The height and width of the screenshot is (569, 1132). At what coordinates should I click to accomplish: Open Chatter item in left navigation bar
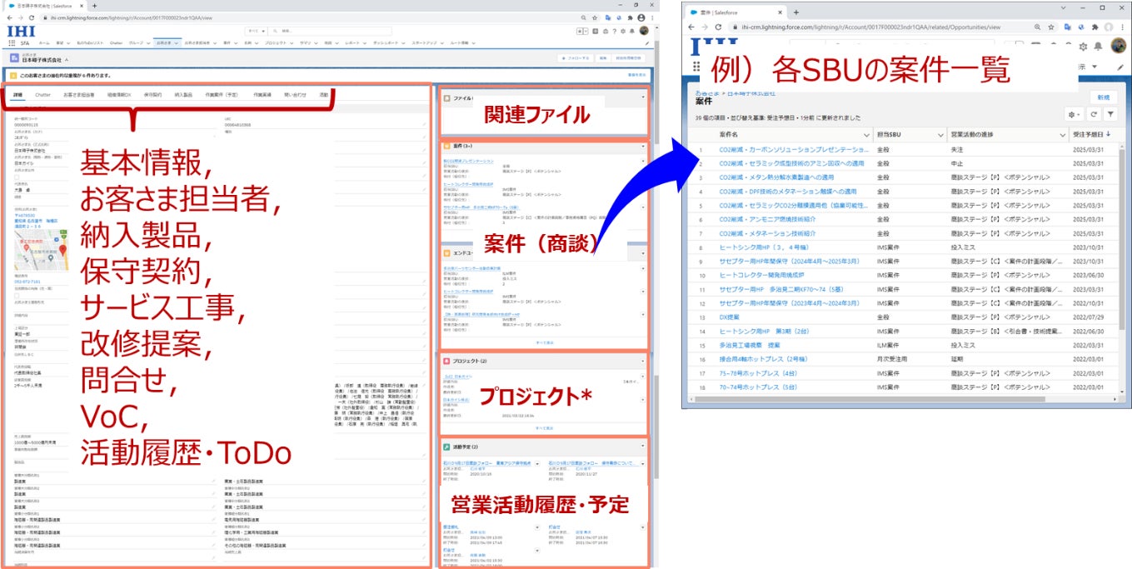(115, 42)
